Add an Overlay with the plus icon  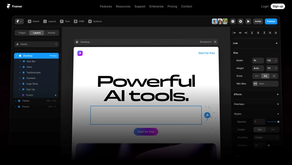tap(278, 104)
